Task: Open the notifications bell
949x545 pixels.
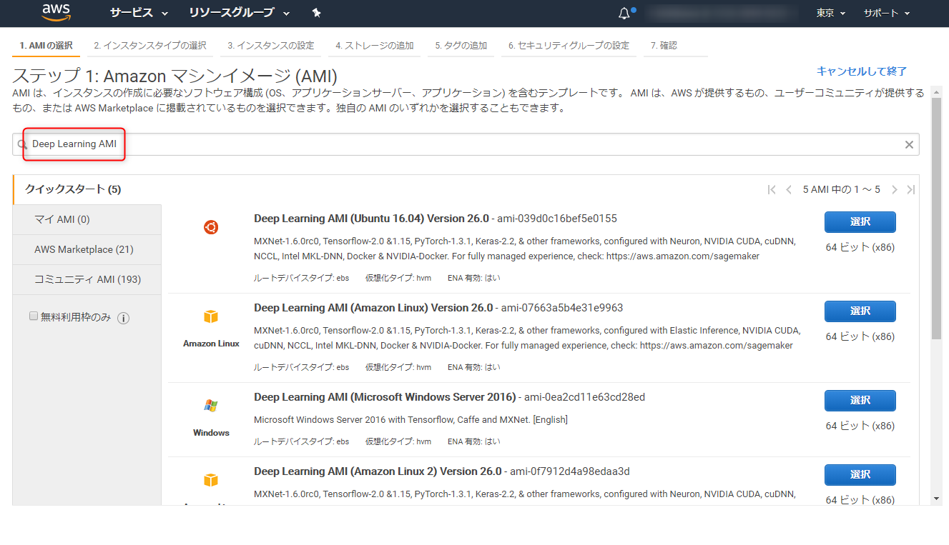Action: 624,13
